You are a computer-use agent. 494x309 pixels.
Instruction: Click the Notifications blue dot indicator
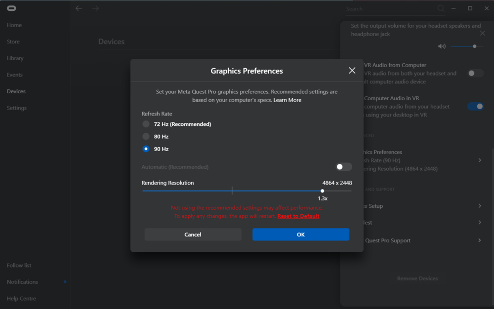tap(65, 282)
